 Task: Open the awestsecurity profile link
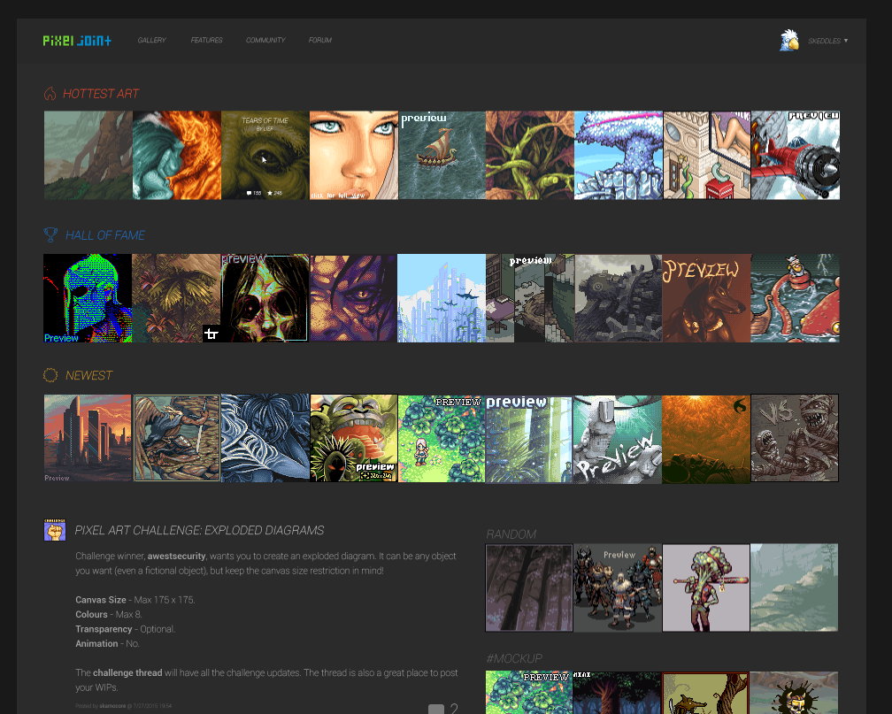pyautogui.click(x=176, y=556)
